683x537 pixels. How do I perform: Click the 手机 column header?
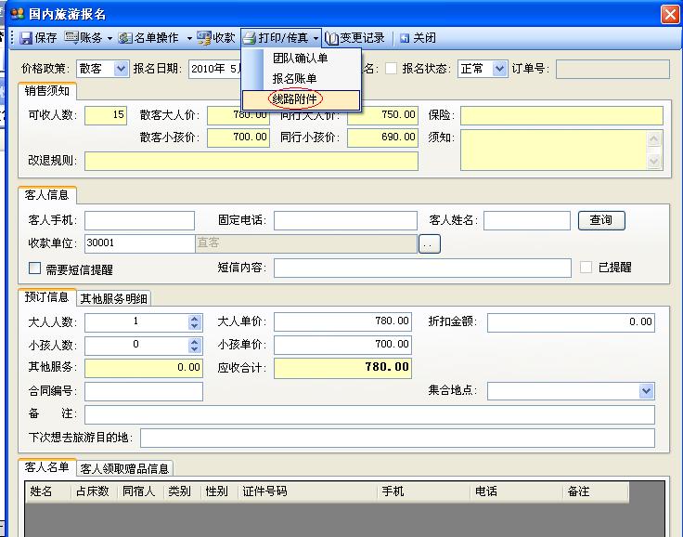424,491
